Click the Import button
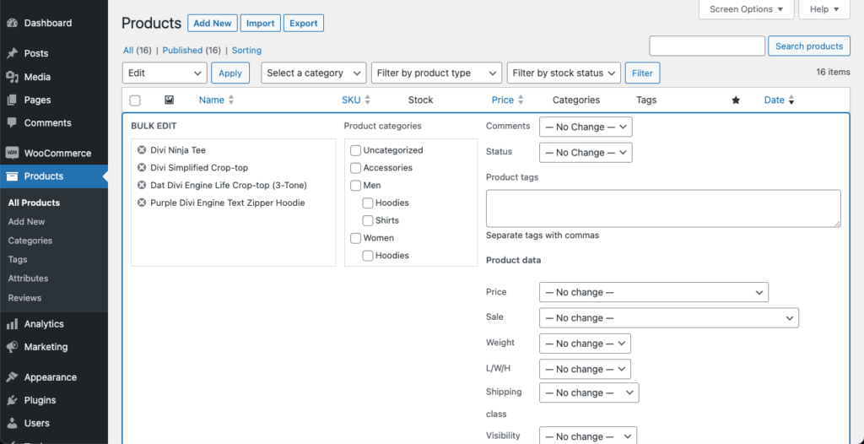The image size is (864, 444). pyautogui.click(x=261, y=23)
